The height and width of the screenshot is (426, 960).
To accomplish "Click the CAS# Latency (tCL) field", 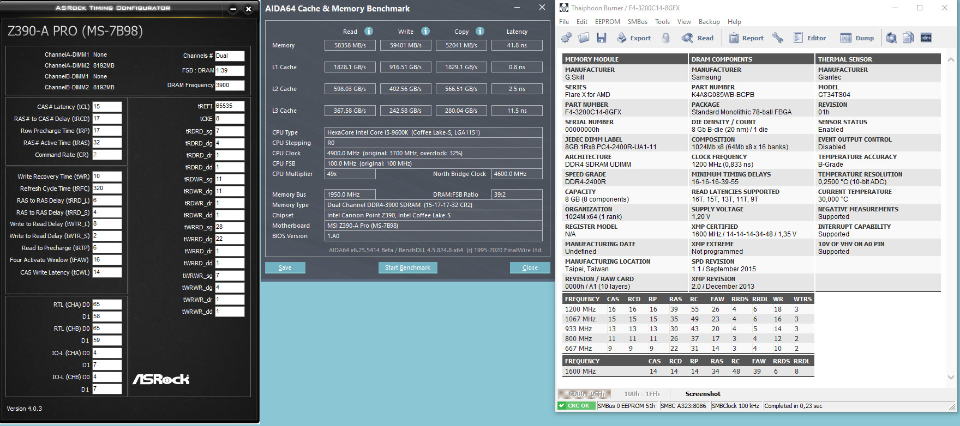I will pos(107,107).
